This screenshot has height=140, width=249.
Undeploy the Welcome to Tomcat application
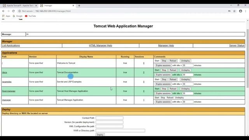pos(185,61)
